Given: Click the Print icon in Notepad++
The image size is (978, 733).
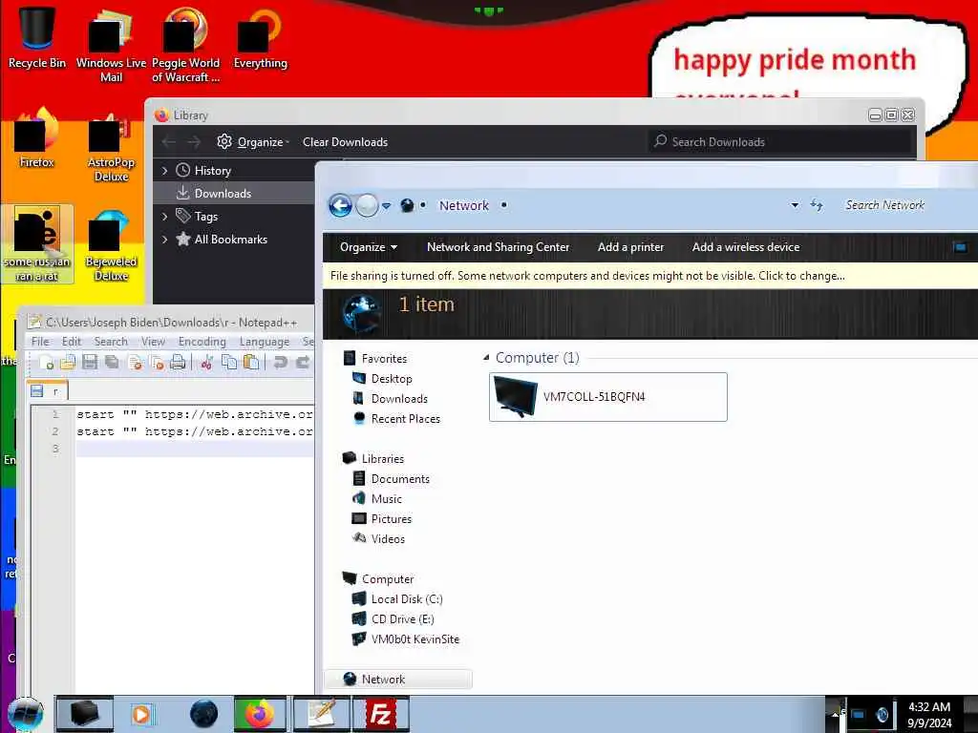Looking at the screenshot, I should point(178,362).
